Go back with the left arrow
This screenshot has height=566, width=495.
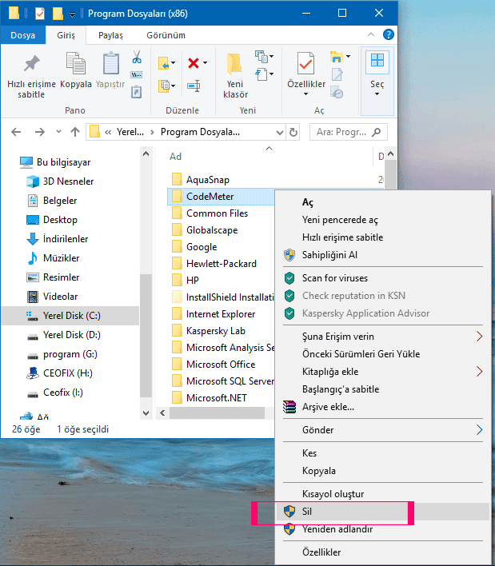pyautogui.click(x=16, y=132)
